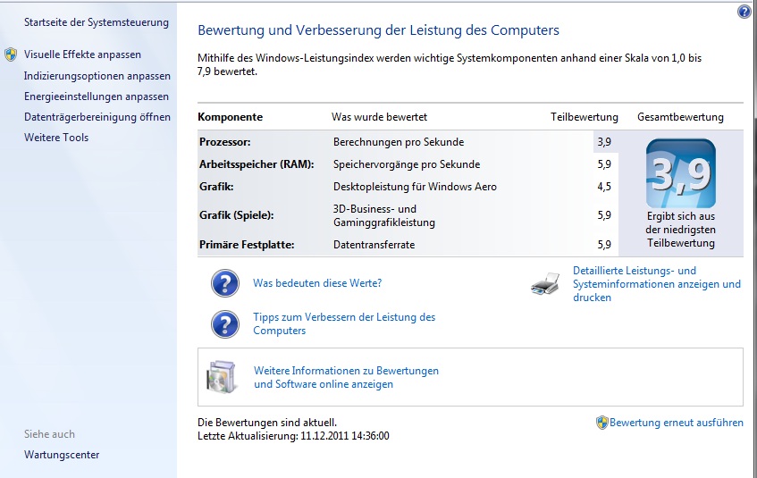Select the Prozessor: row label

click(225, 142)
